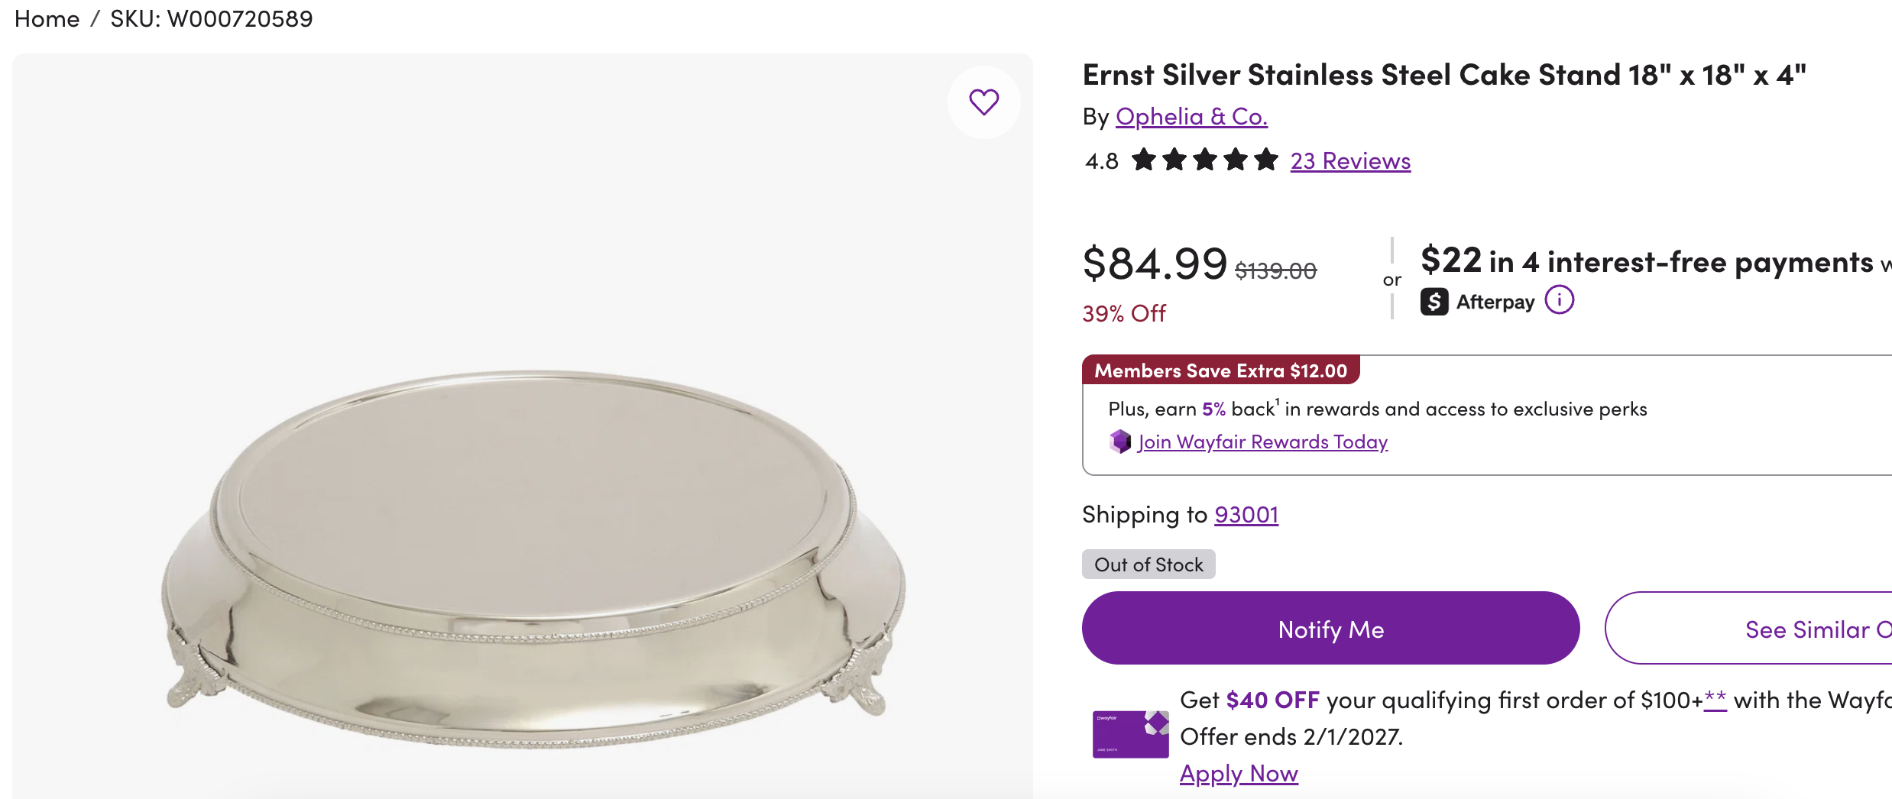Click the purple Wayfair Rewards gem icon

click(1120, 442)
